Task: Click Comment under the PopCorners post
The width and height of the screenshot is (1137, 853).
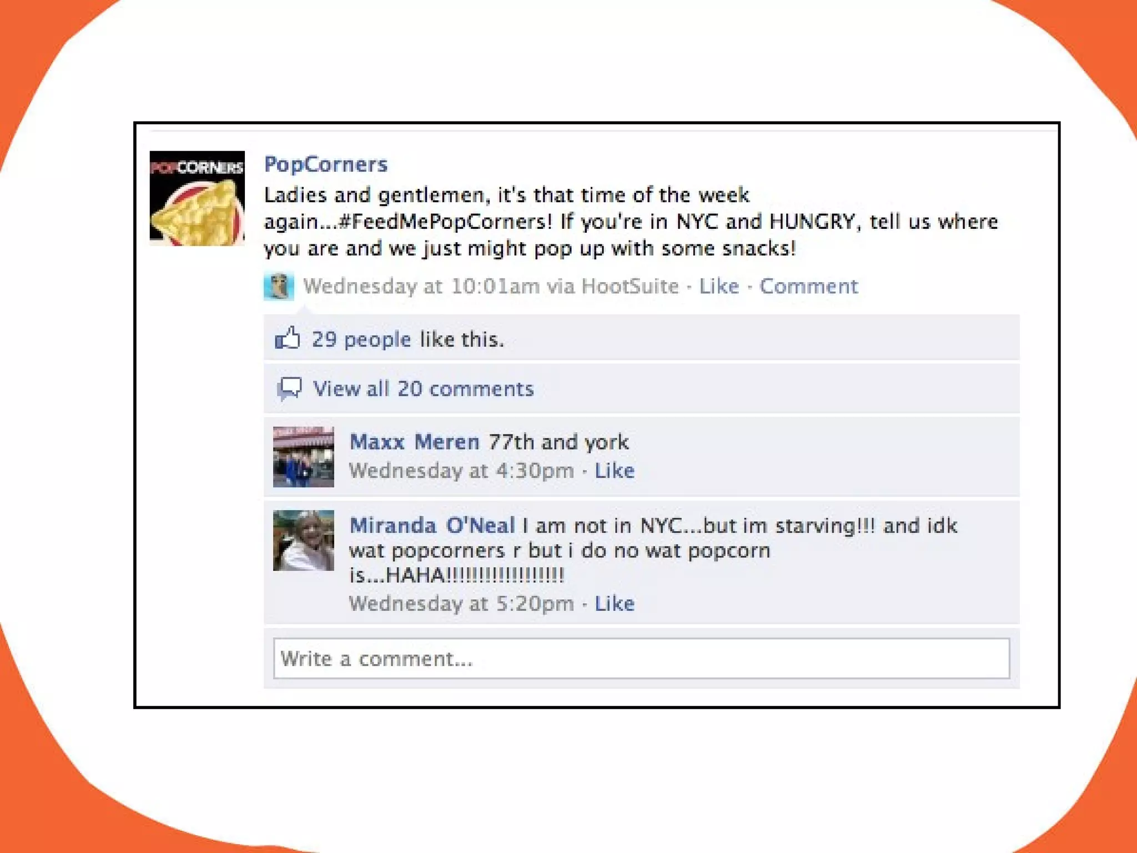Action: (808, 286)
